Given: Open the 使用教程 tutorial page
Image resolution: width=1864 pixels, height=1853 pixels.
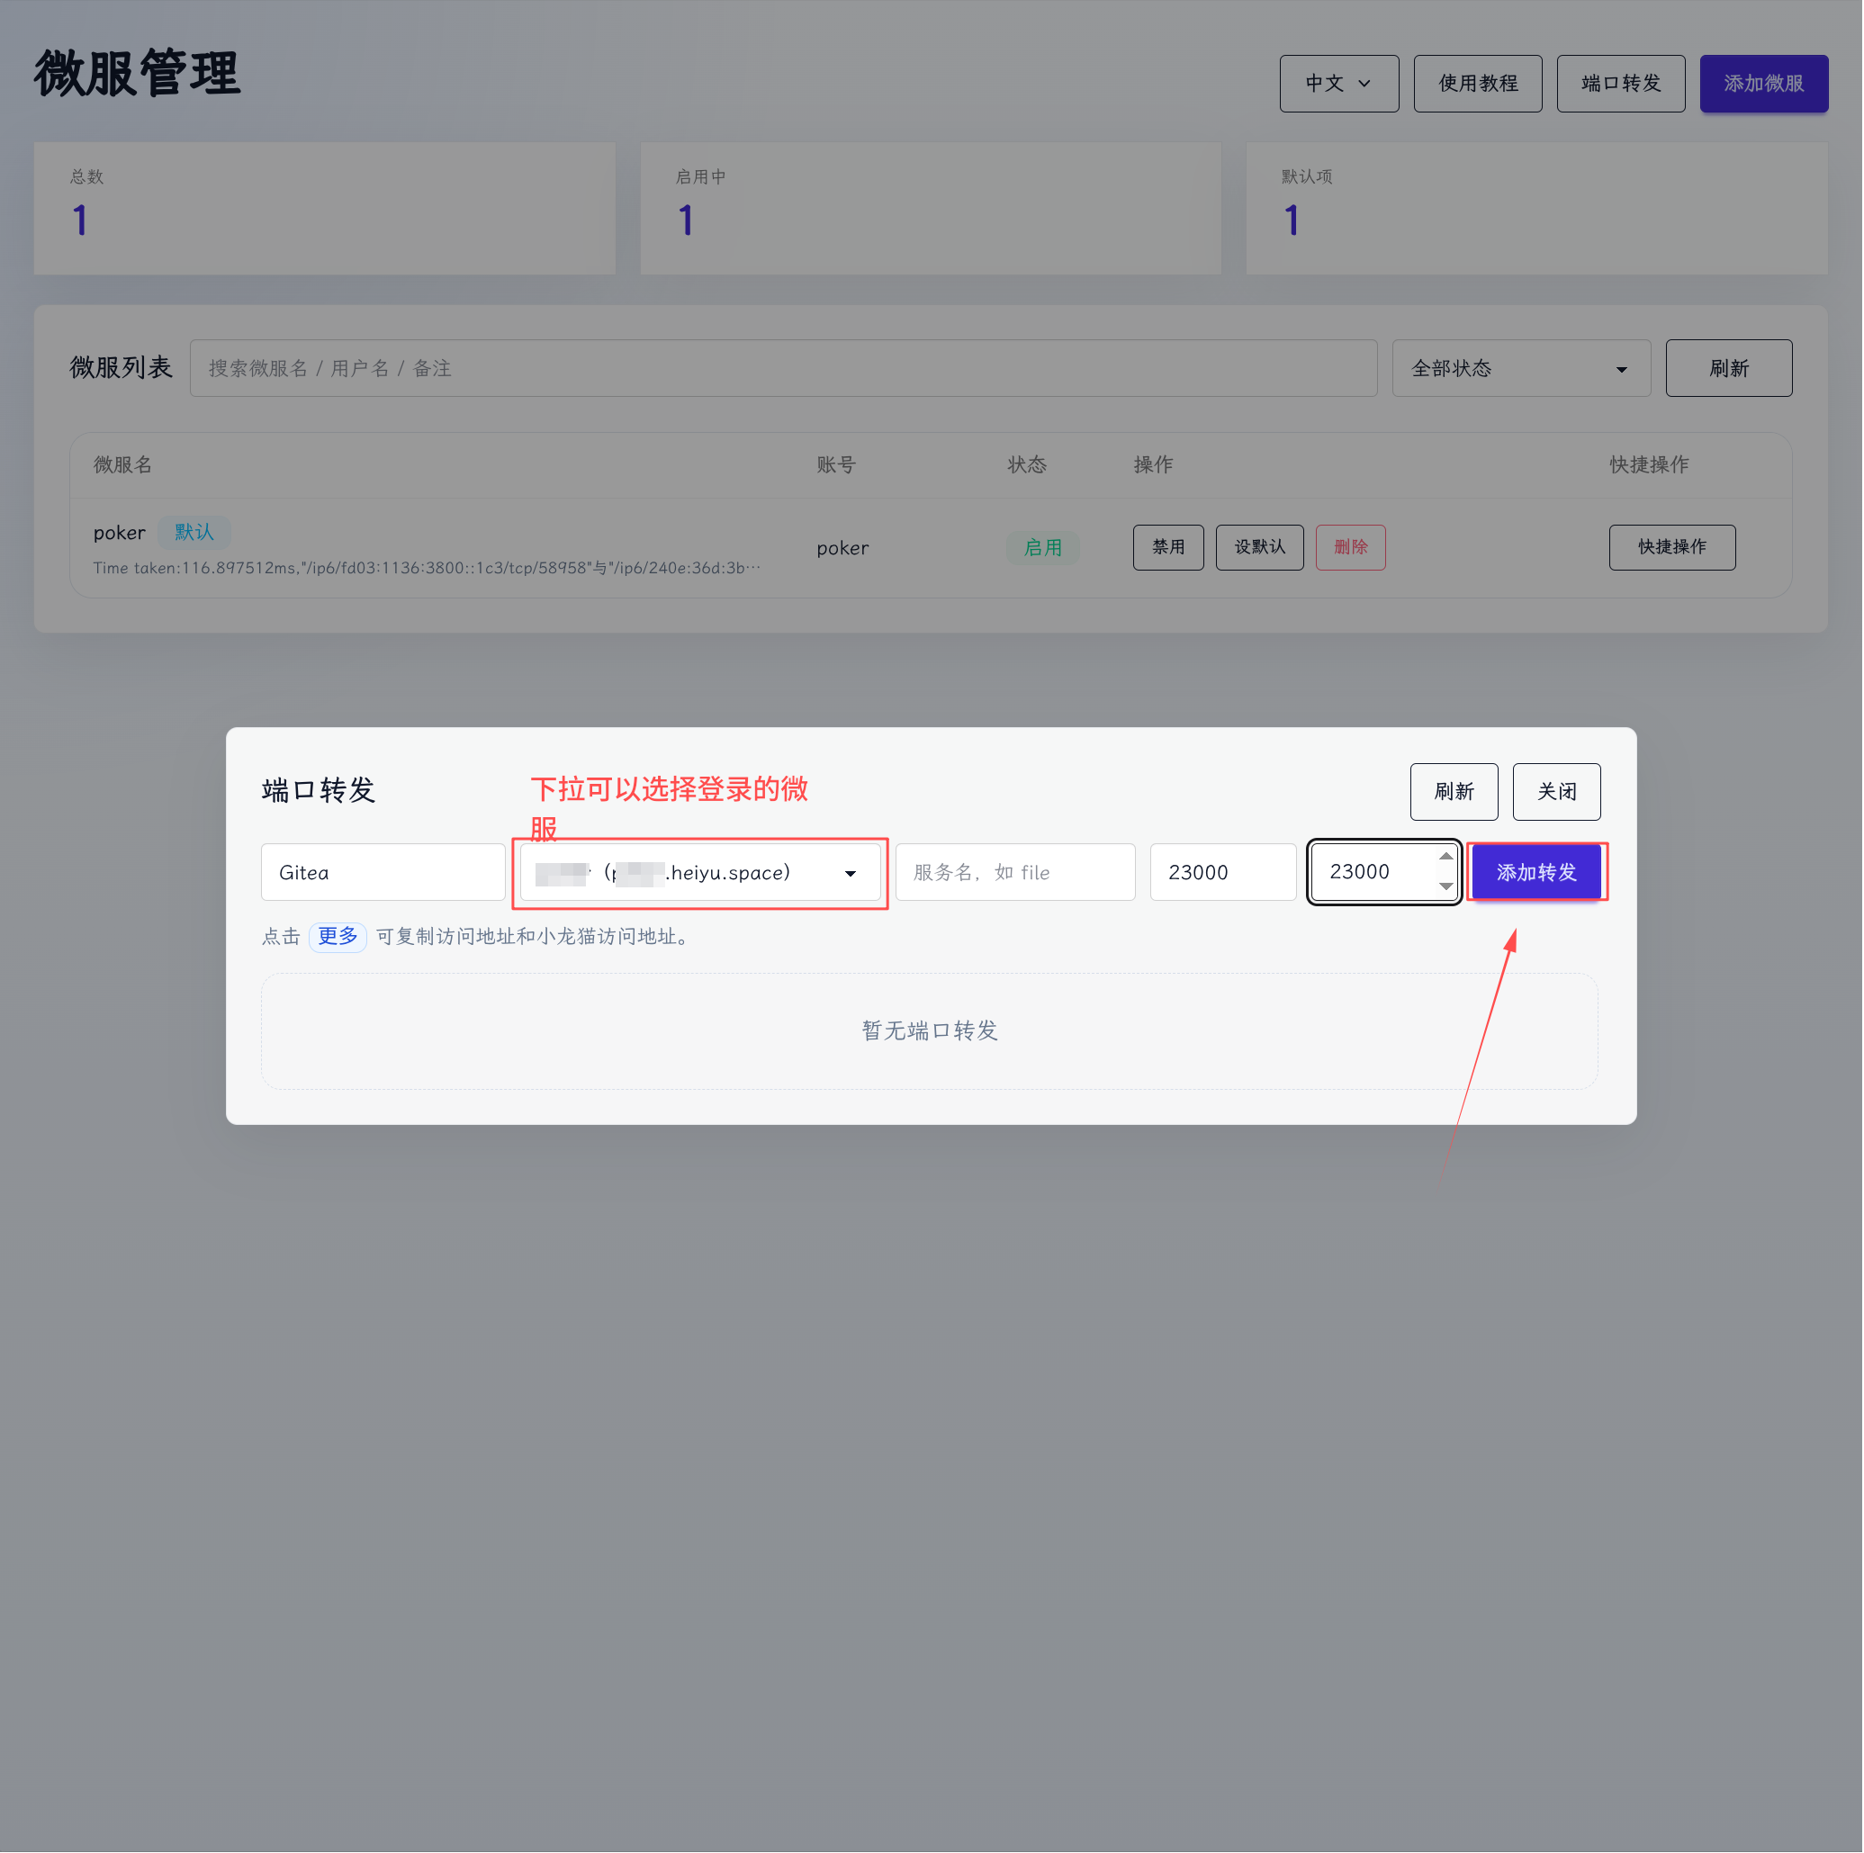Looking at the screenshot, I should (x=1479, y=84).
